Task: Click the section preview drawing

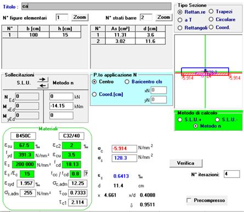Action: 208,71
